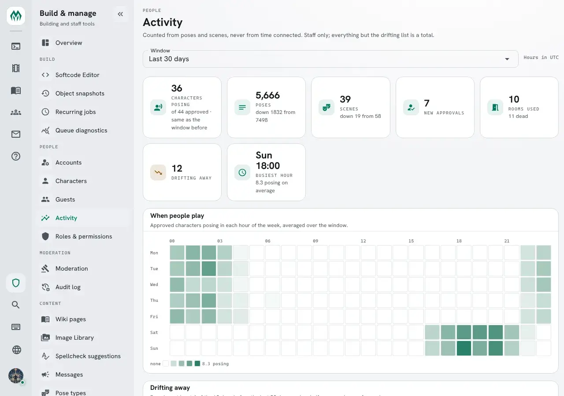Click the Scenes card showing 39
Image resolution: width=564 pixels, height=396 pixels.
pos(350,107)
